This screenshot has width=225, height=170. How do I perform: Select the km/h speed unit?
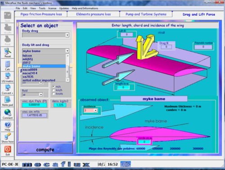pos(54,90)
